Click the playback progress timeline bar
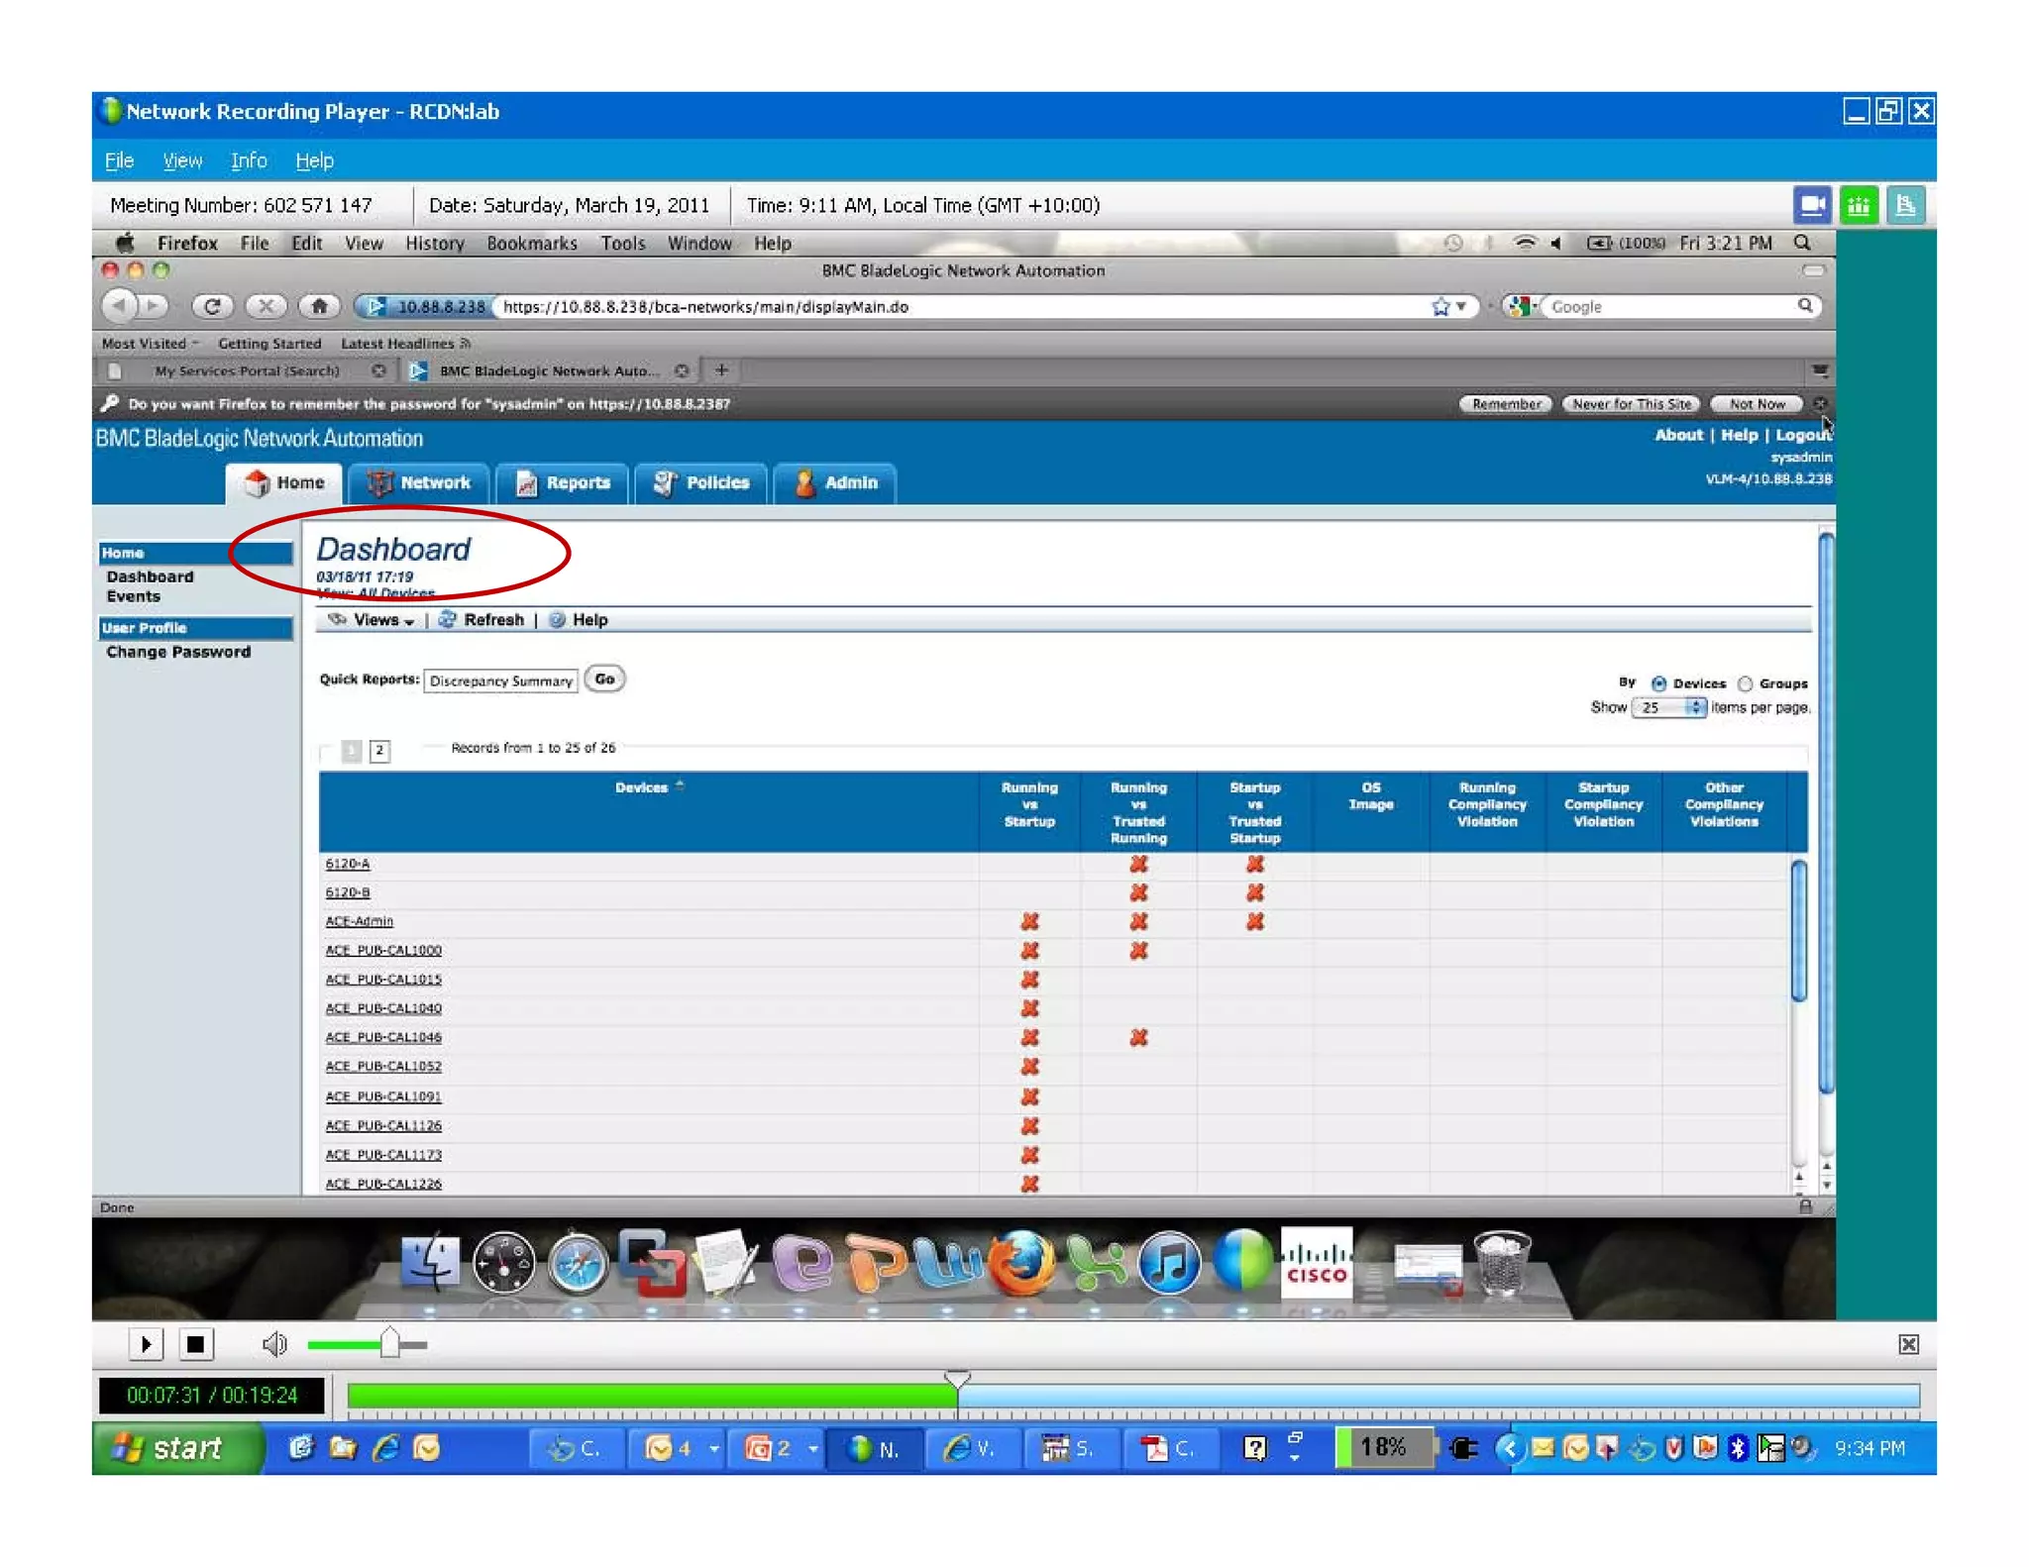This screenshot has height=1567, width=2029. (1132, 1397)
